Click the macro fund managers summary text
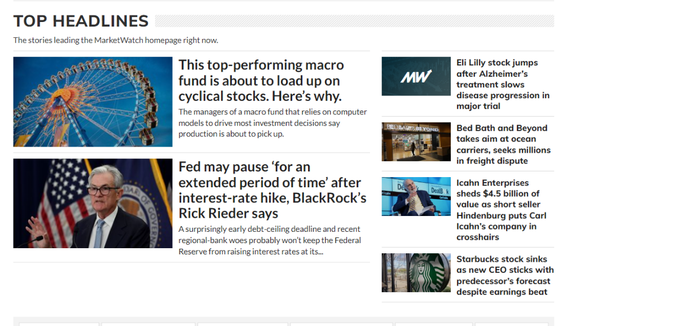This screenshot has width=677, height=326. [x=272, y=123]
